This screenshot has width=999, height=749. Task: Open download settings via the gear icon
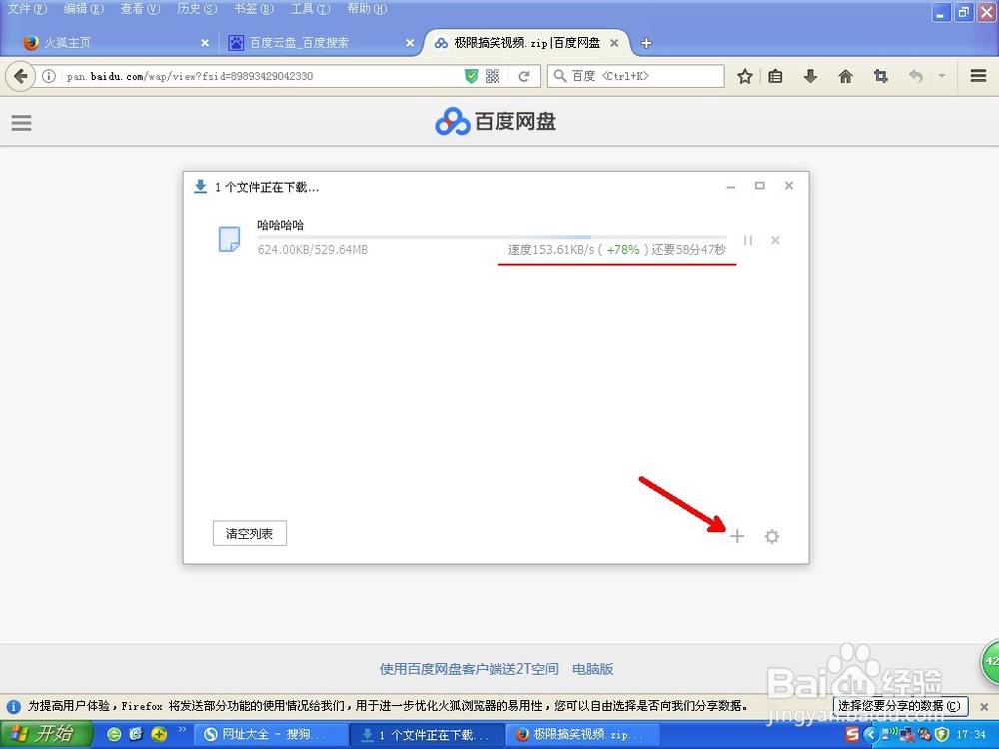772,537
